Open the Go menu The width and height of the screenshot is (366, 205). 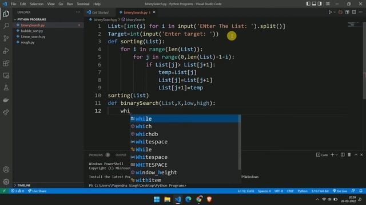coord(61,4)
